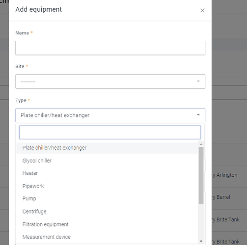Viewport: 247px width, 245px height.
Task: Click the list scrollbar down arrow
Action: pos(201,241)
